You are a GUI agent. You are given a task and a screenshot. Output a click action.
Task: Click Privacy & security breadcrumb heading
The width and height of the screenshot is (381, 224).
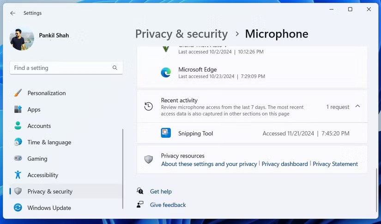(x=181, y=34)
